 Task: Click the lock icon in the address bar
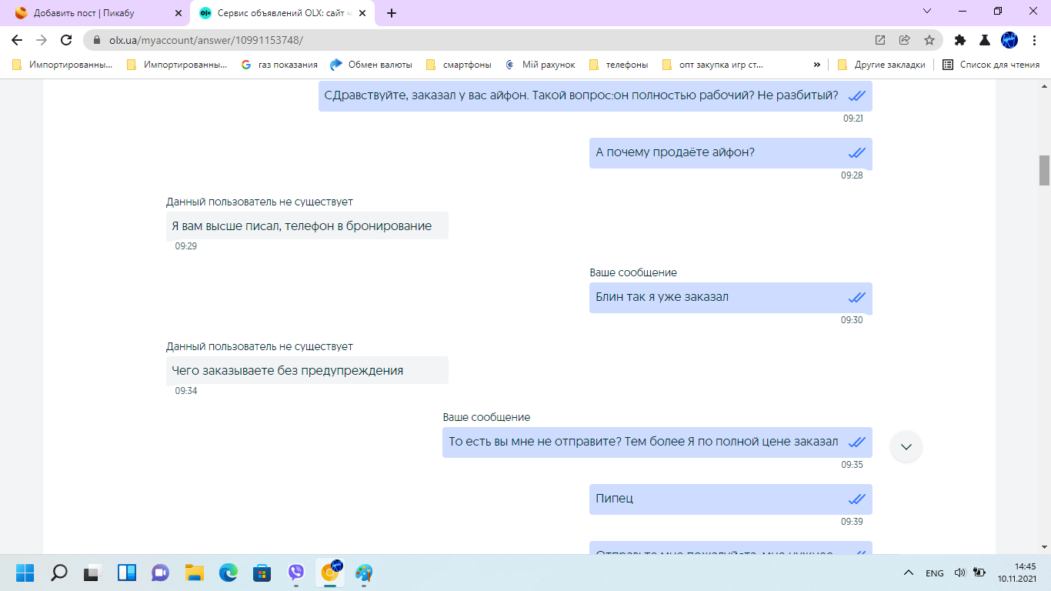pos(97,40)
